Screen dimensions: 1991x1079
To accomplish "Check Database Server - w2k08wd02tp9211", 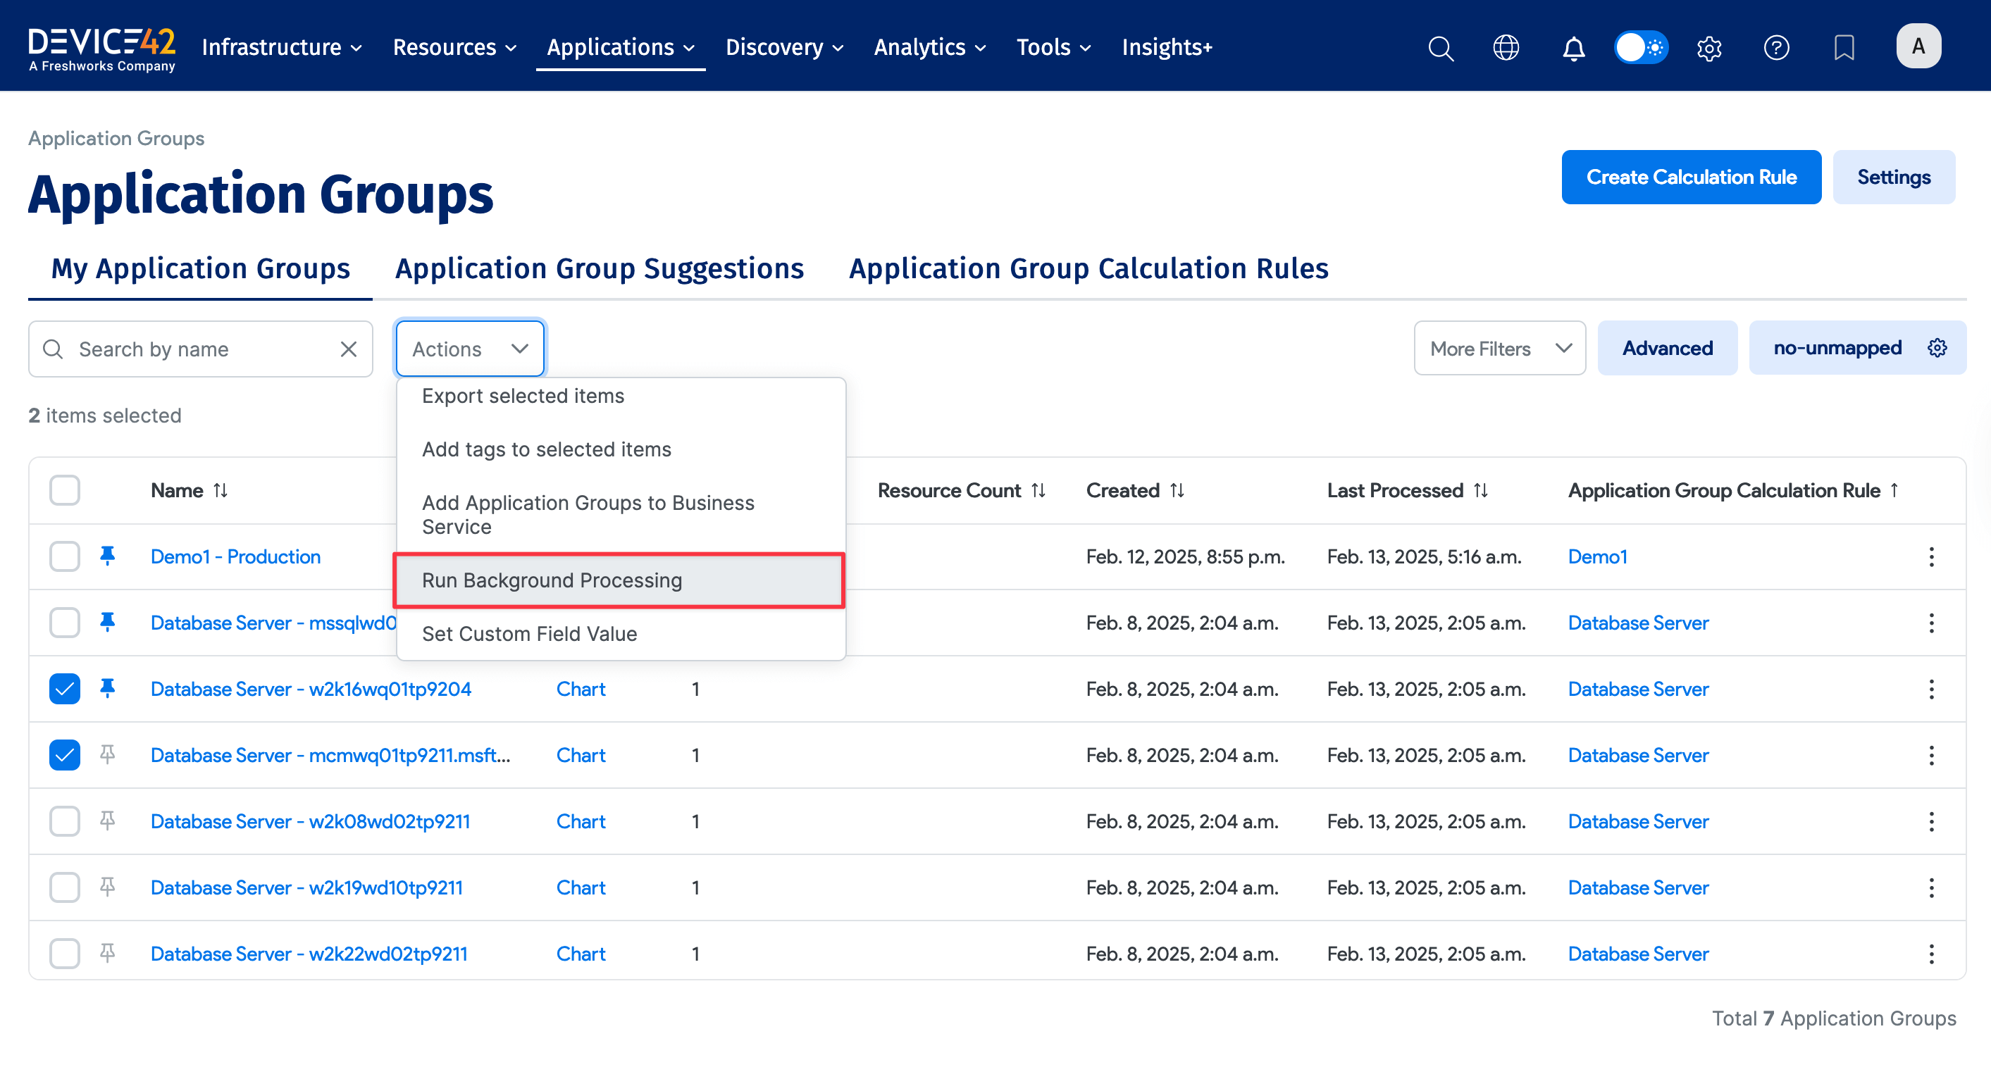I will [64, 821].
